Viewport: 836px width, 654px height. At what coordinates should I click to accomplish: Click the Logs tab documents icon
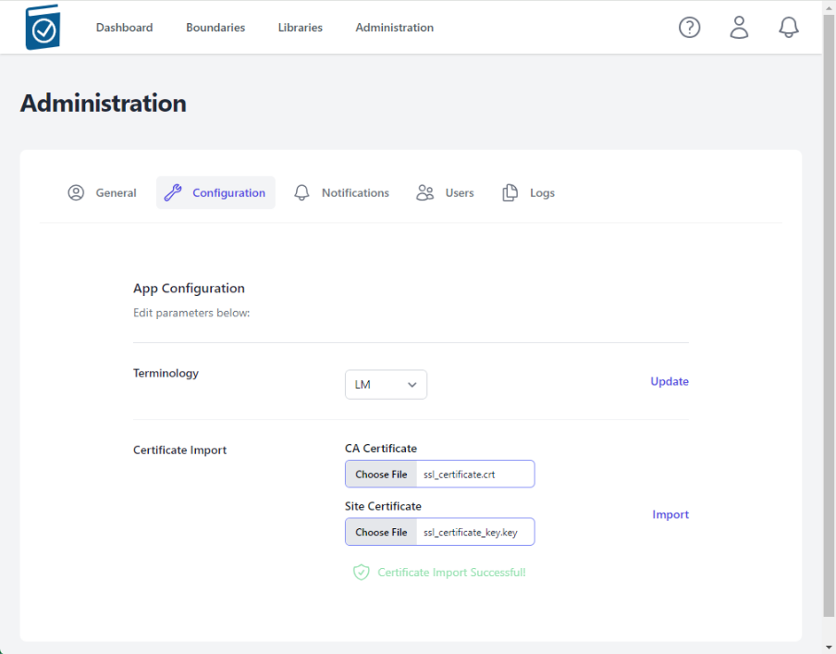[x=510, y=192]
